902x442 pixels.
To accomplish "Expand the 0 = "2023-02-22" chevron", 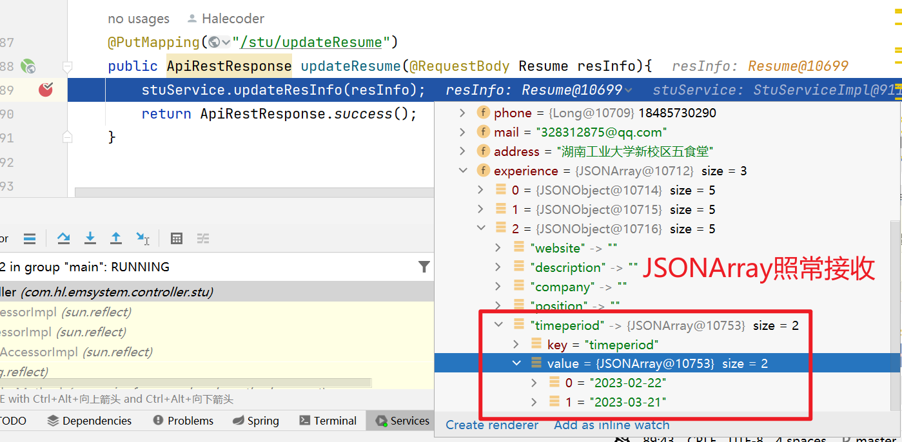I will 534,383.
